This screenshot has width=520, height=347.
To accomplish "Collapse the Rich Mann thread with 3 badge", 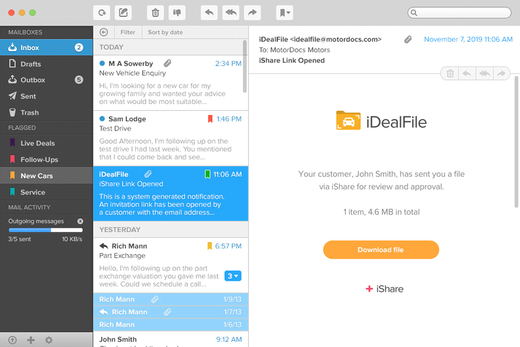I will [x=233, y=276].
